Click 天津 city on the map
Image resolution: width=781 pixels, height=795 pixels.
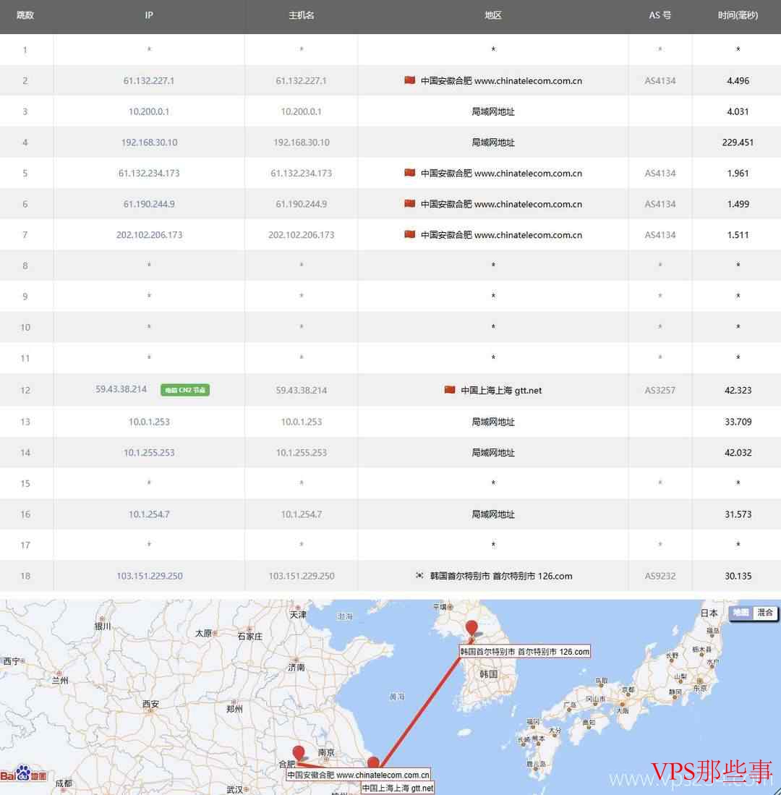pyautogui.click(x=298, y=614)
